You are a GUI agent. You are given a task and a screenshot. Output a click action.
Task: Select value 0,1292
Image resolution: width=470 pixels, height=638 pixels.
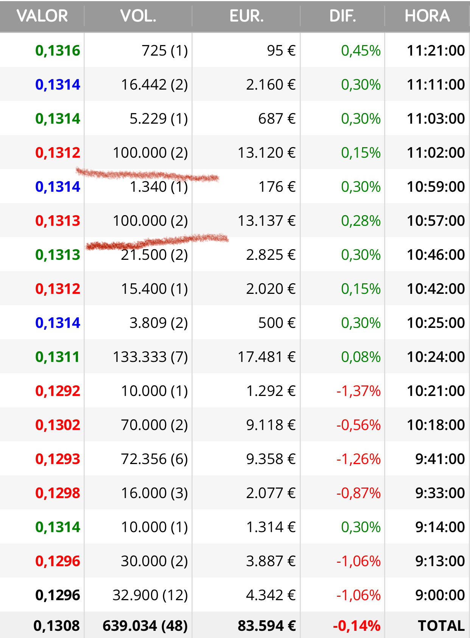coord(58,391)
